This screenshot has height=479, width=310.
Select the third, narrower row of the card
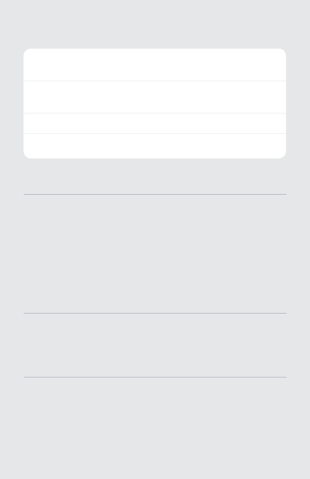tap(155, 123)
